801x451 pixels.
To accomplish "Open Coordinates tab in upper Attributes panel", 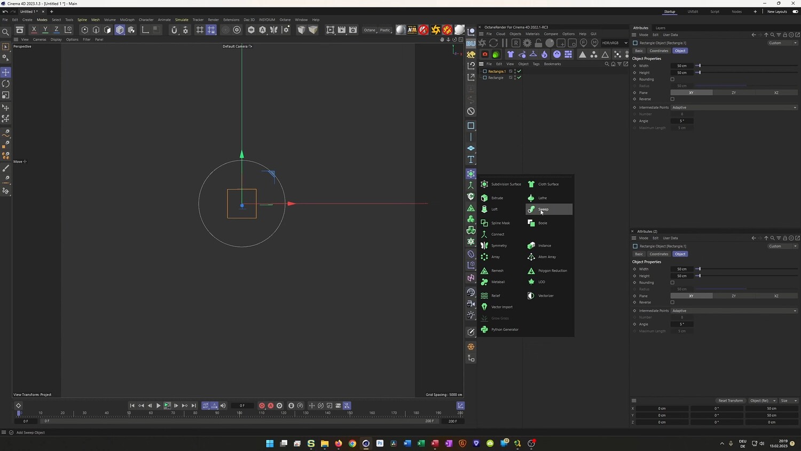I will pos(659,51).
